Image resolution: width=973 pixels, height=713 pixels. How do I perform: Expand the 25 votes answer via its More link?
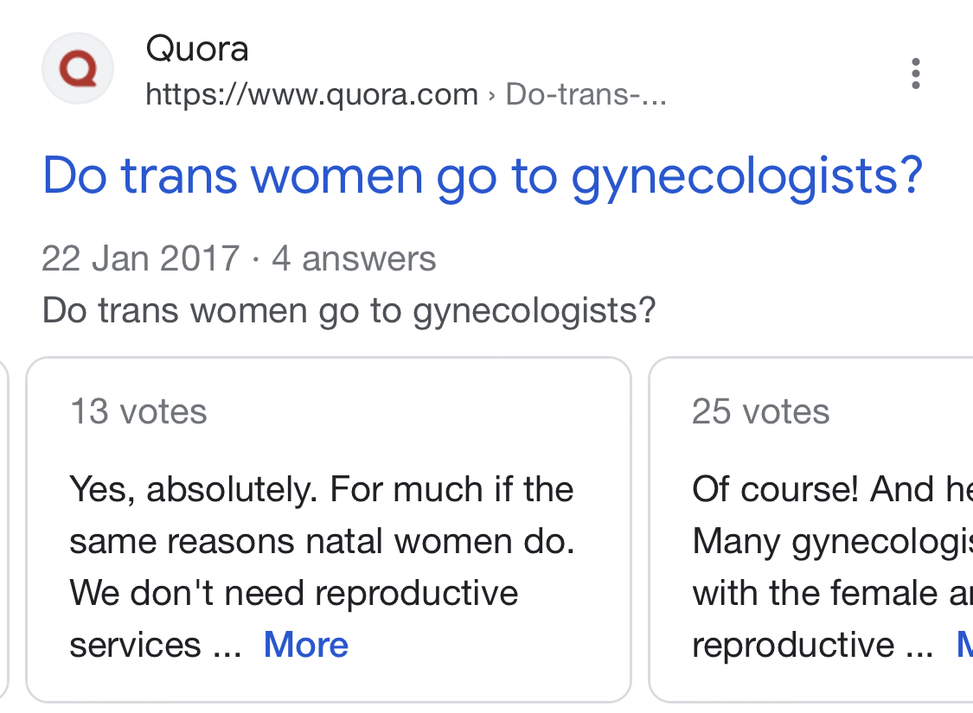point(965,644)
